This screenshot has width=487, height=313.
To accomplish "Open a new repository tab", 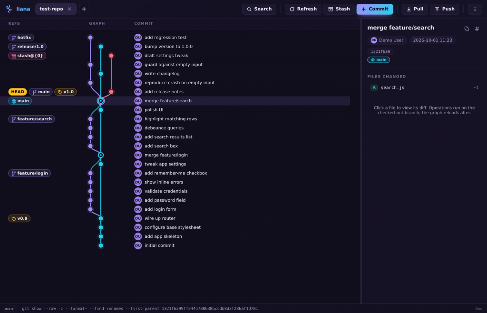I will pyautogui.click(x=84, y=9).
